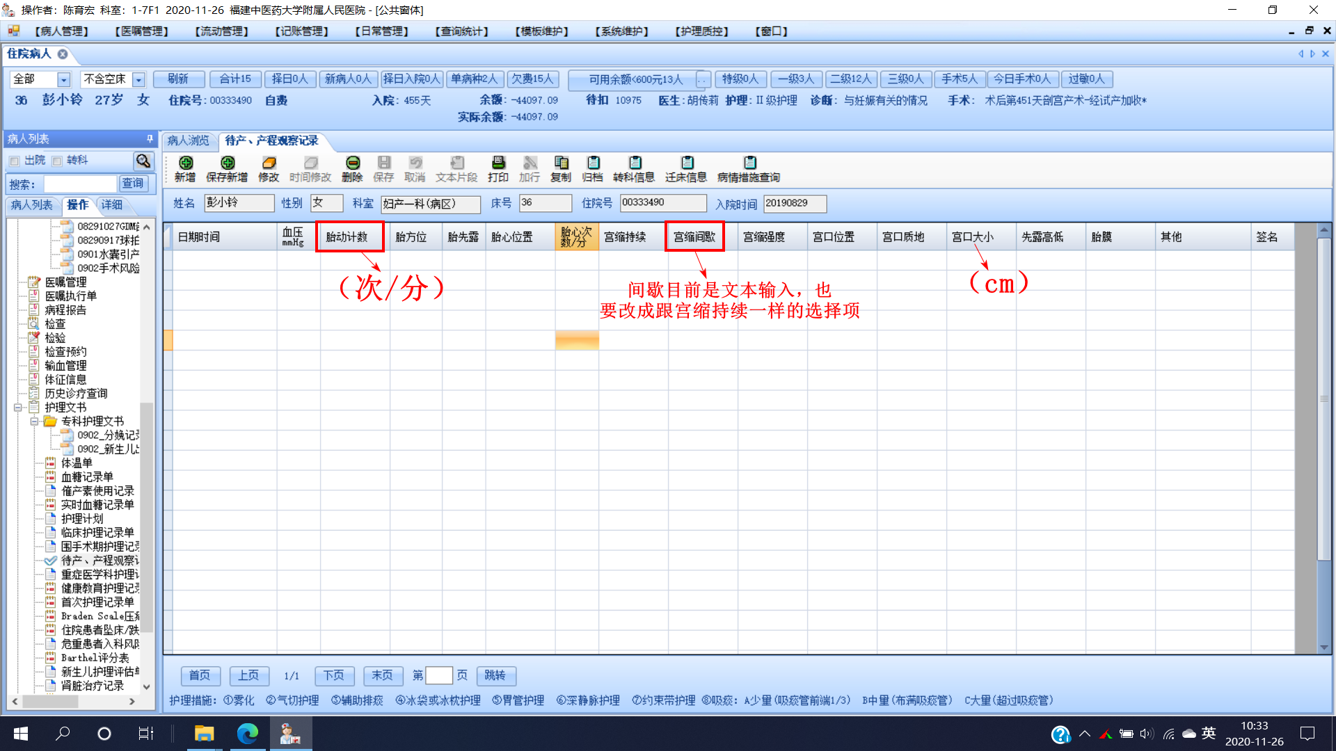Check the 转科 checkbox
The image size is (1336, 751).
point(57,161)
